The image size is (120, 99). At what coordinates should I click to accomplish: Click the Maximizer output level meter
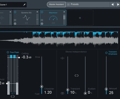point(64,19)
